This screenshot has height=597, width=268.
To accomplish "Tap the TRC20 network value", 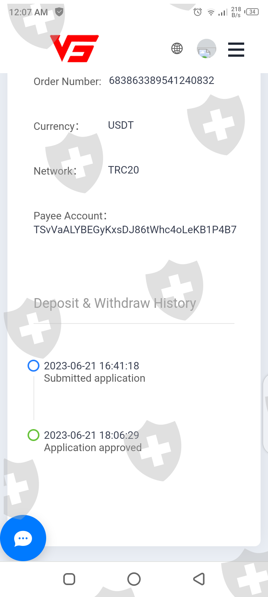I will pos(124,170).
